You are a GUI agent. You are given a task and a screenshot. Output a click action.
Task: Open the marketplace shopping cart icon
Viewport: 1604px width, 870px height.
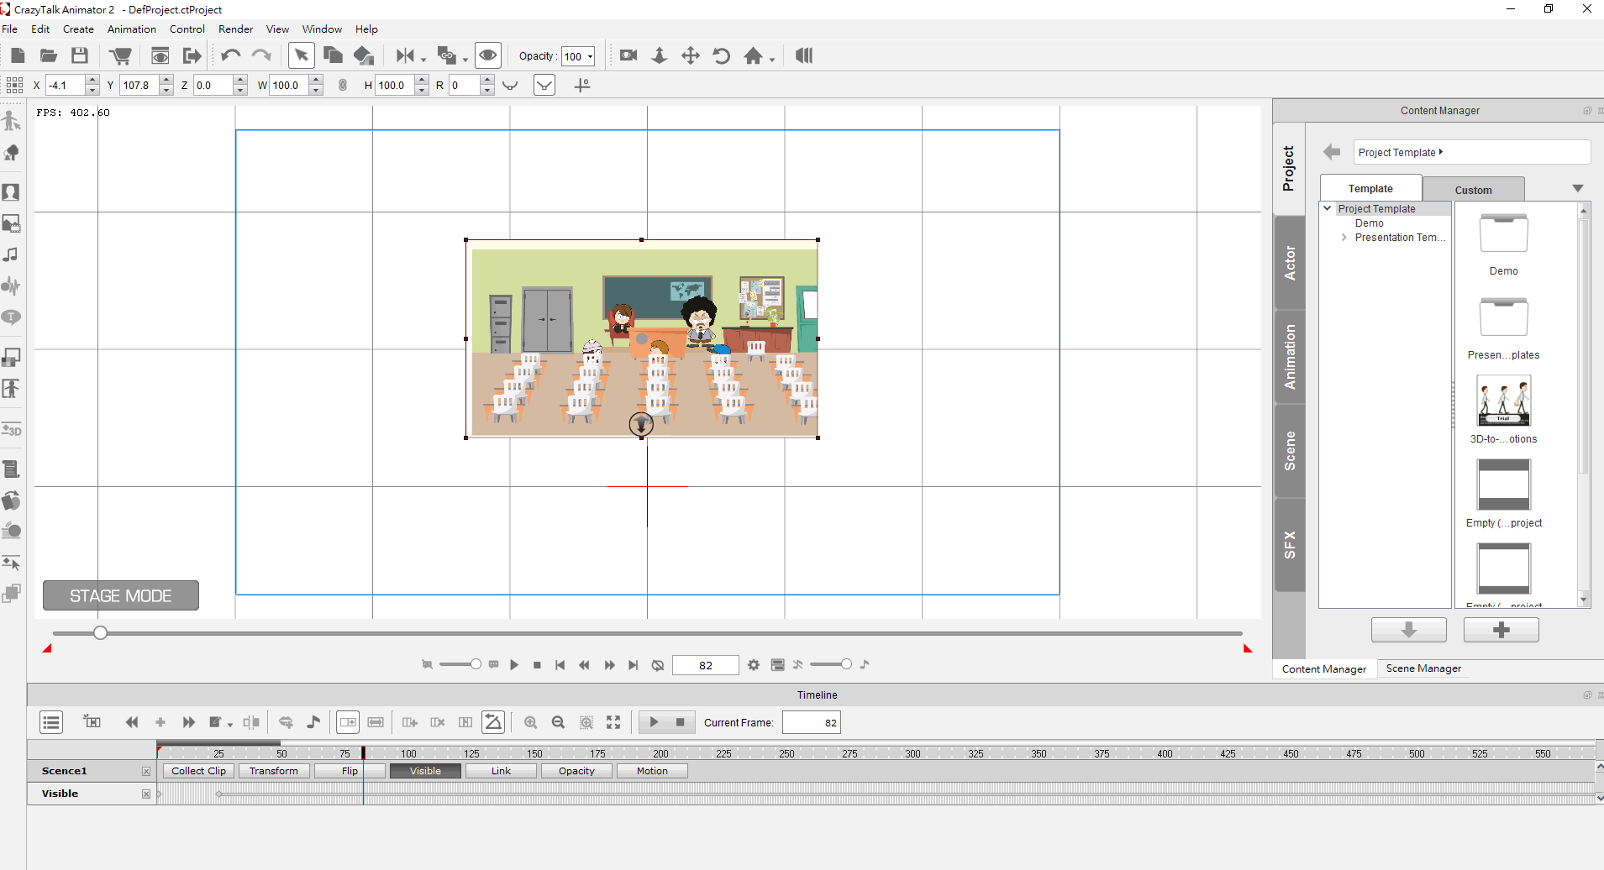(121, 55)
